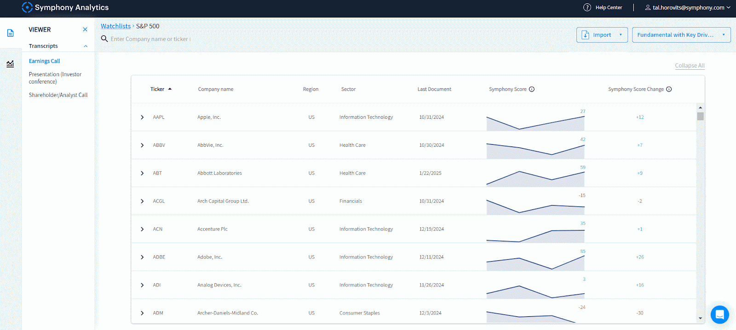The image size is (736, 330).
Task: Collapse the Transcripts section chevron
Action: (86, 46)
